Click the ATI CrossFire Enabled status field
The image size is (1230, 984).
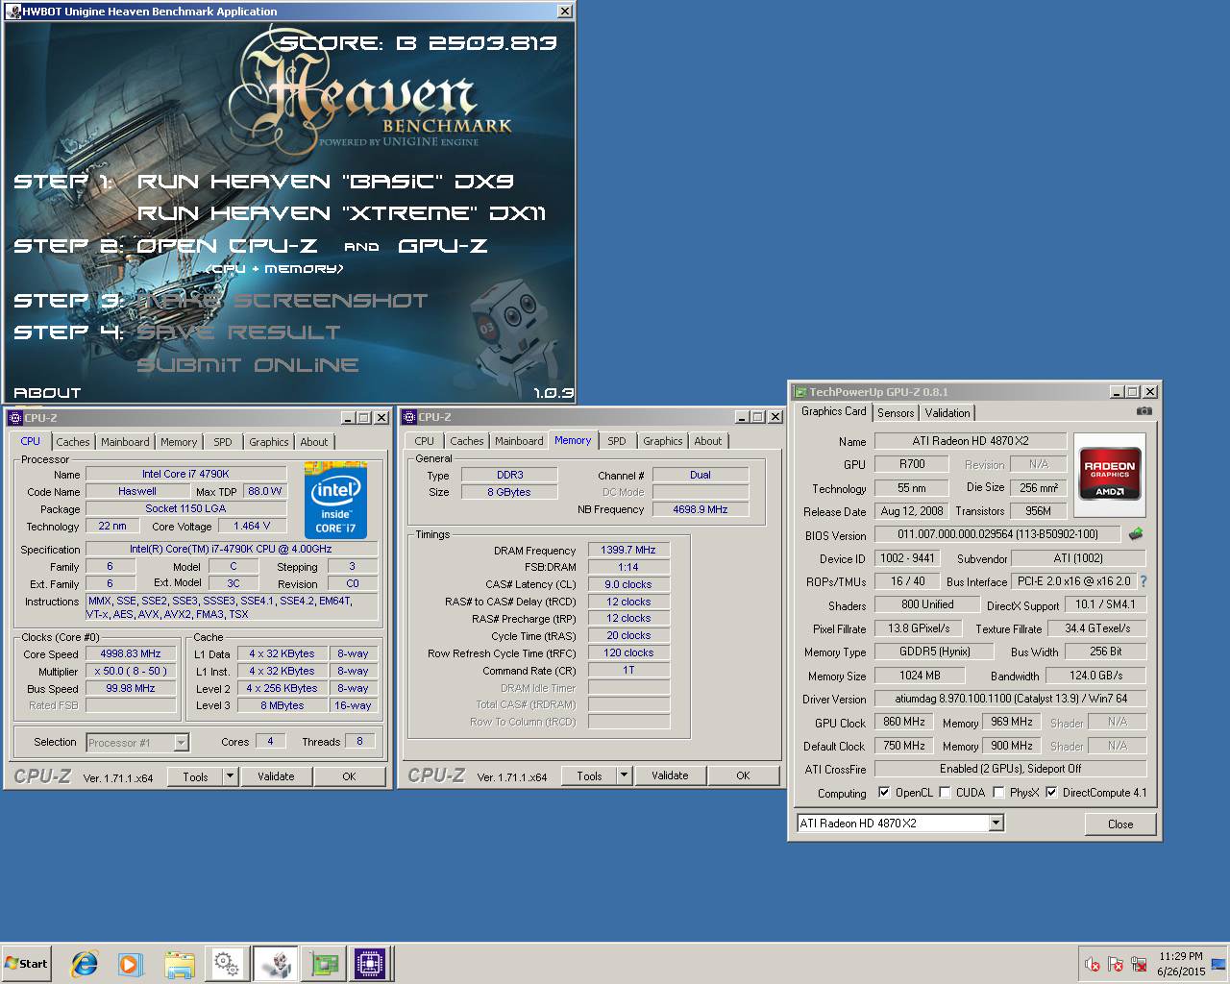(1010, 769)
